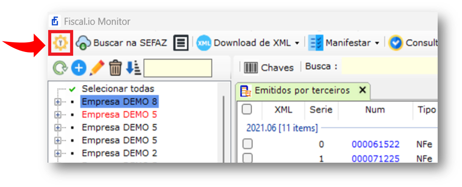Tick the checkbox for invoice 000071225
Viewport: 462px width, 187px height.
tap(247, 159)
